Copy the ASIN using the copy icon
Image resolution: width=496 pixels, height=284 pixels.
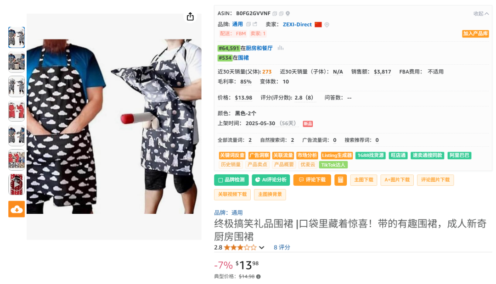point(275,14)
